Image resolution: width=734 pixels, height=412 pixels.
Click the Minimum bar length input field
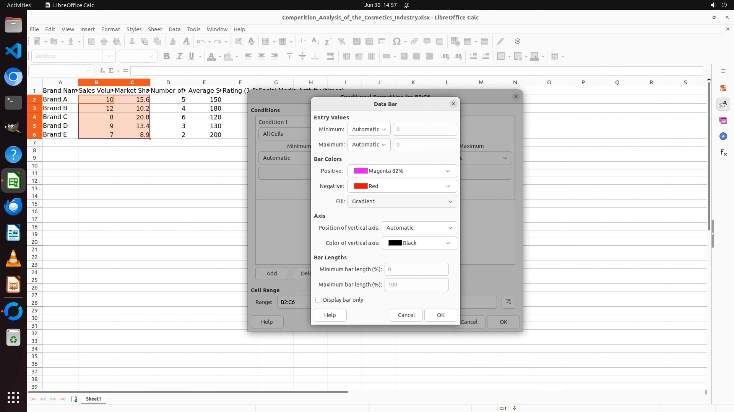point(416,269)
